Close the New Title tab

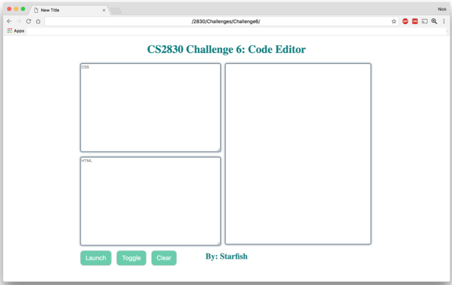[104, 10]
